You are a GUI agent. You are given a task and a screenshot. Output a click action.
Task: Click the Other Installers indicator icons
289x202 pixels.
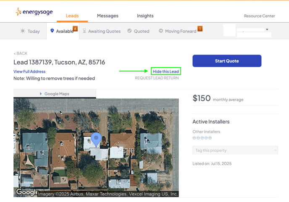pos(202,138)
